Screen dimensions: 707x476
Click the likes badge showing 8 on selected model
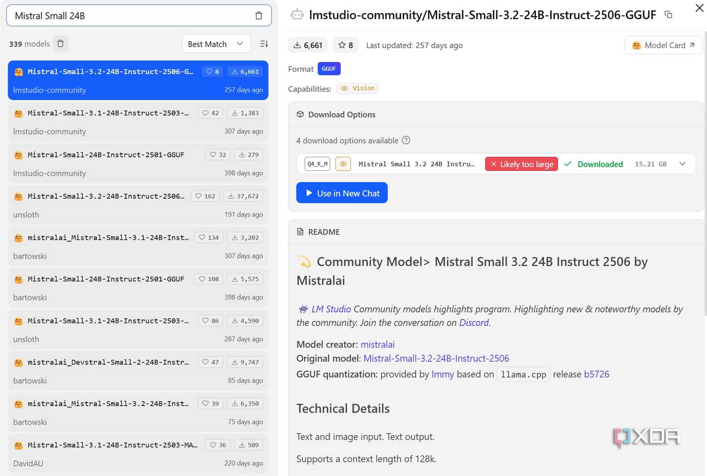pyautogui.click(x=213, y=72)
